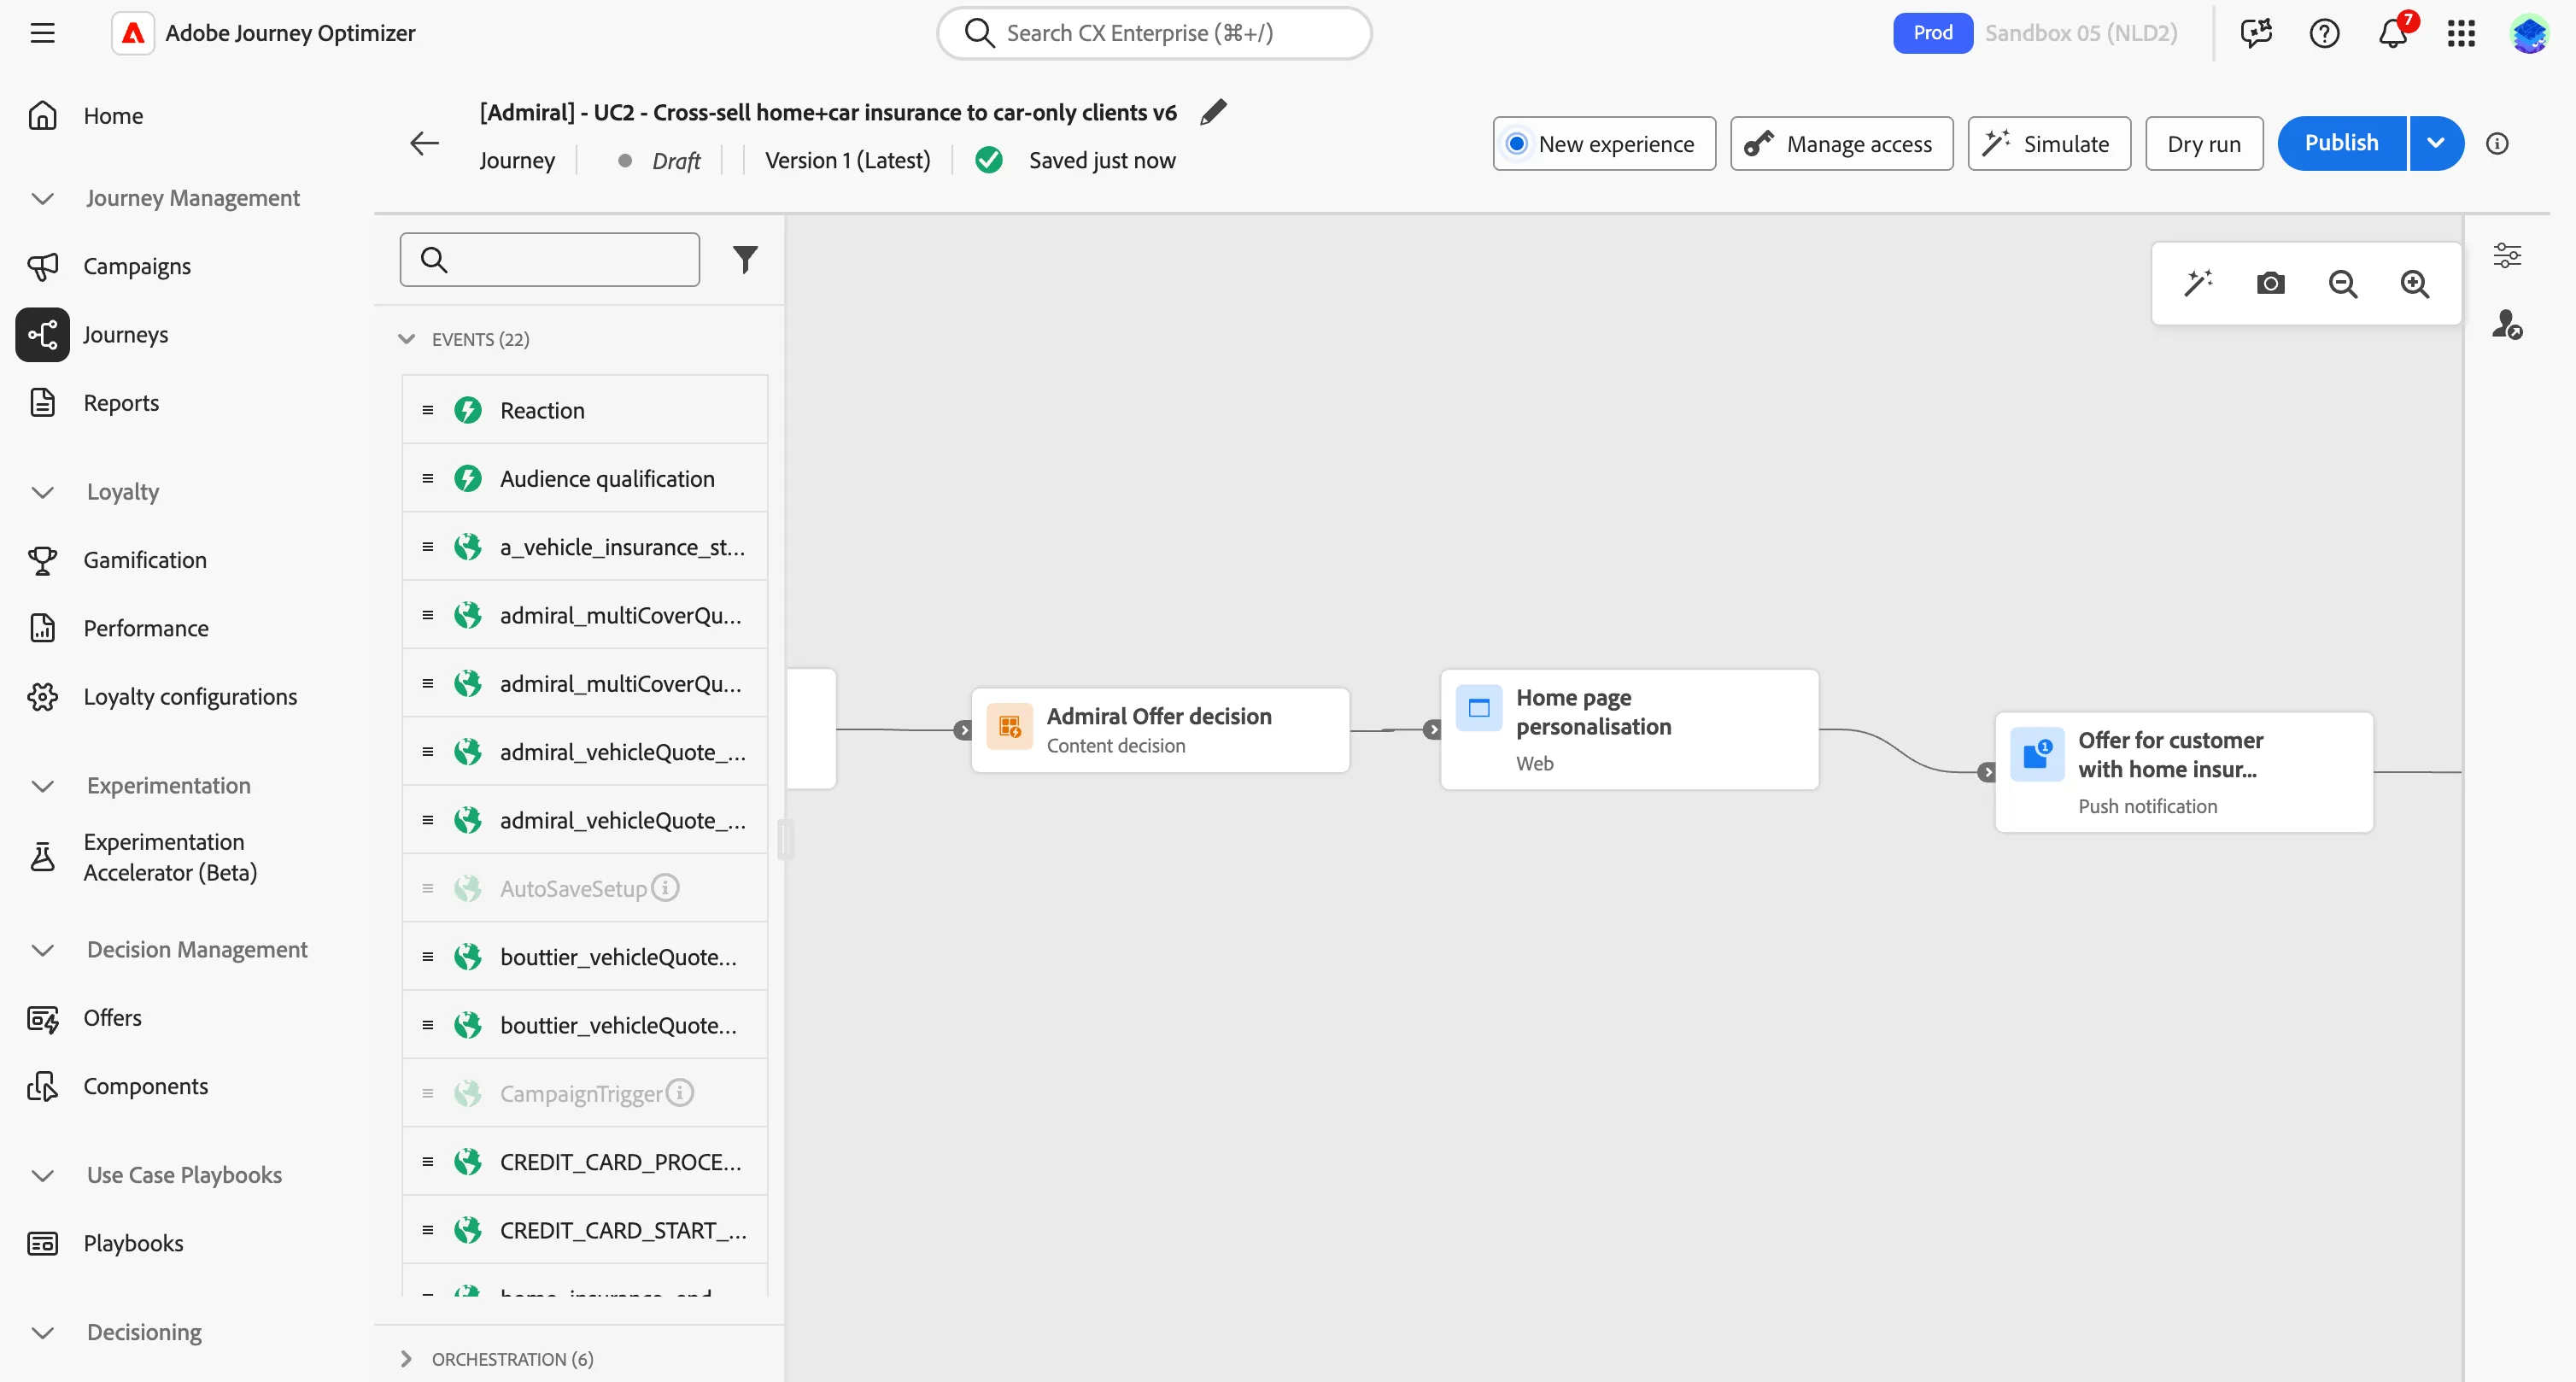Click the Dry run button
This screenshot has width=2576, height=1382.
pos(2203,143)
